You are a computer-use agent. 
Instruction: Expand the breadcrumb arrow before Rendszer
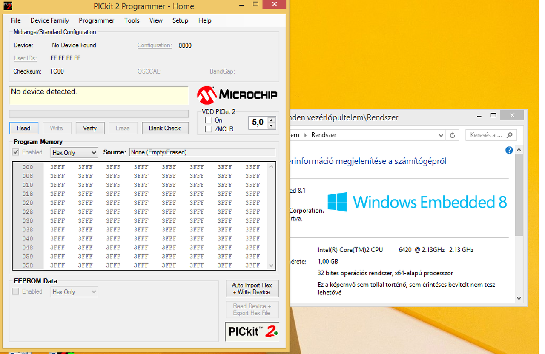tap(305, 135)
